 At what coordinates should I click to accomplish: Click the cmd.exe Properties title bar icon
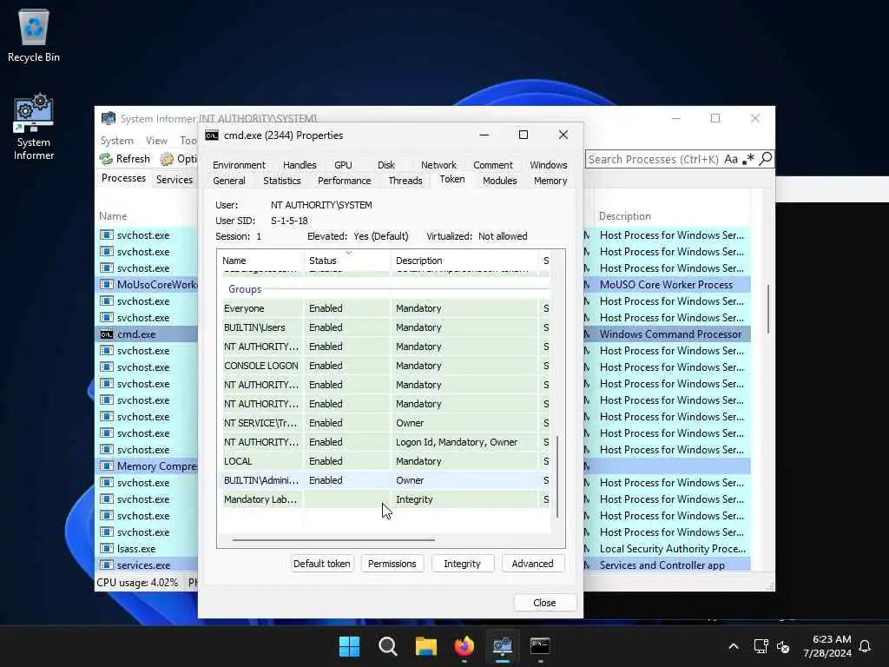point(212,135)
